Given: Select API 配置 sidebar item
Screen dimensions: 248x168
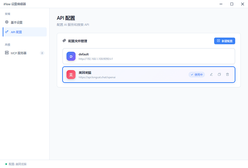Looking at the screenshot, I should (x=16, y=32).
